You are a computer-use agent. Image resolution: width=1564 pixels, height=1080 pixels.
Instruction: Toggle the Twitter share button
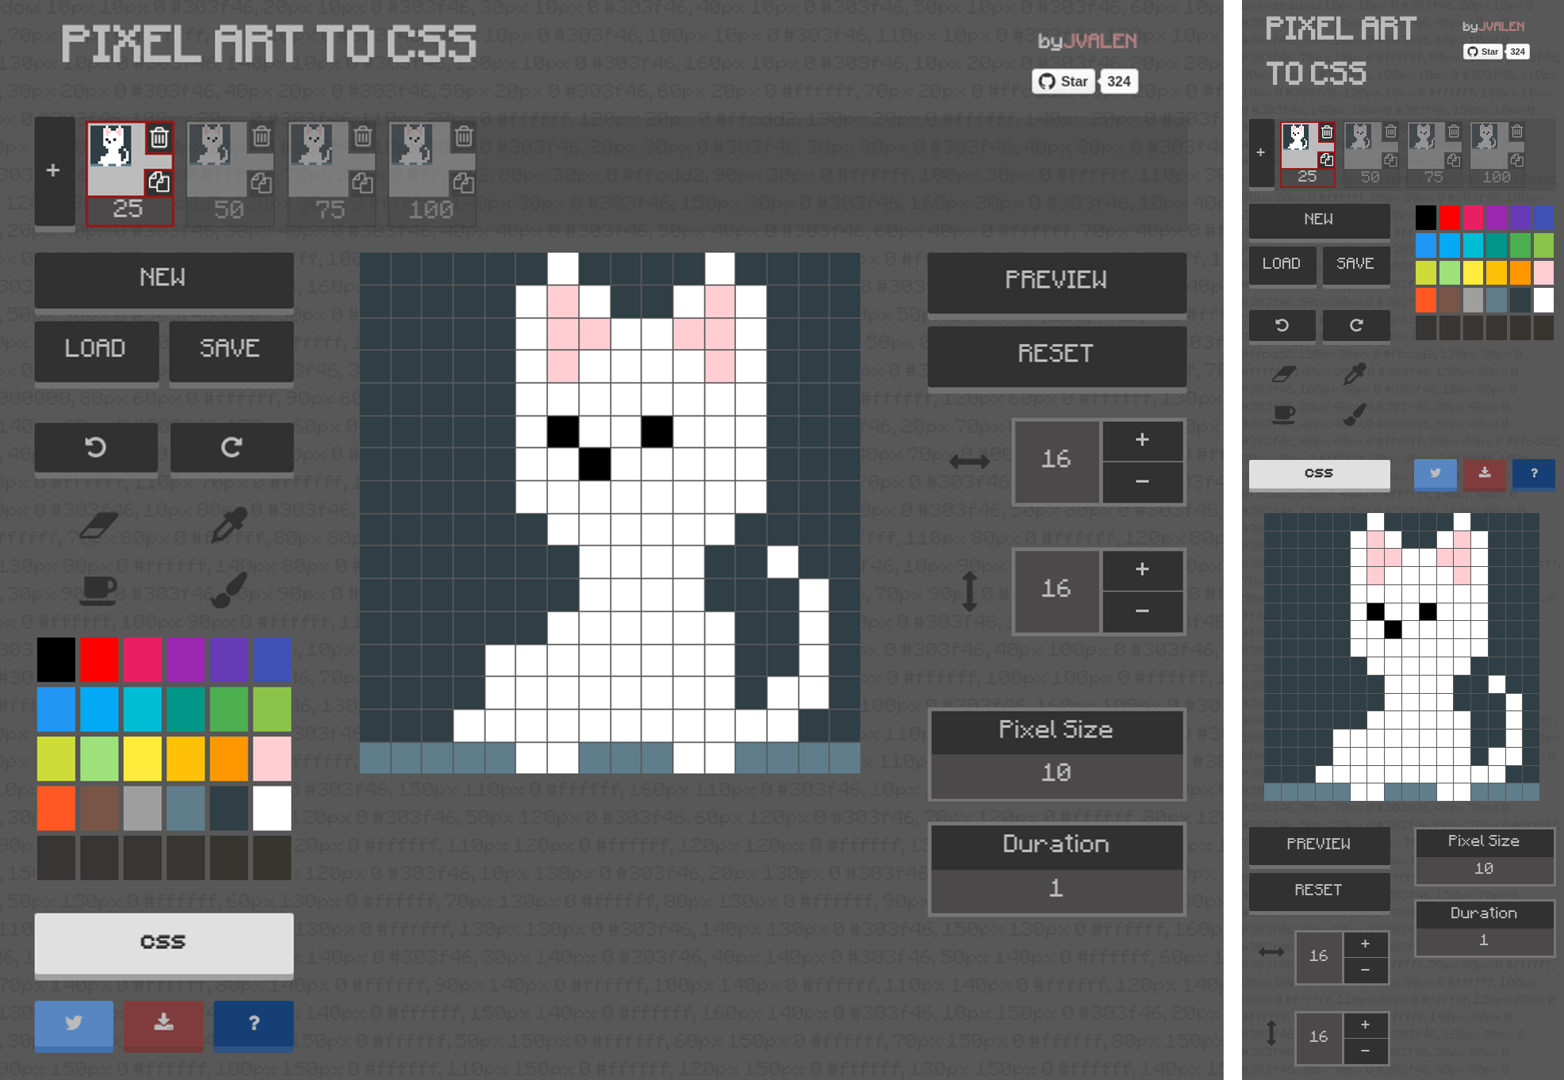point(74,1023)
